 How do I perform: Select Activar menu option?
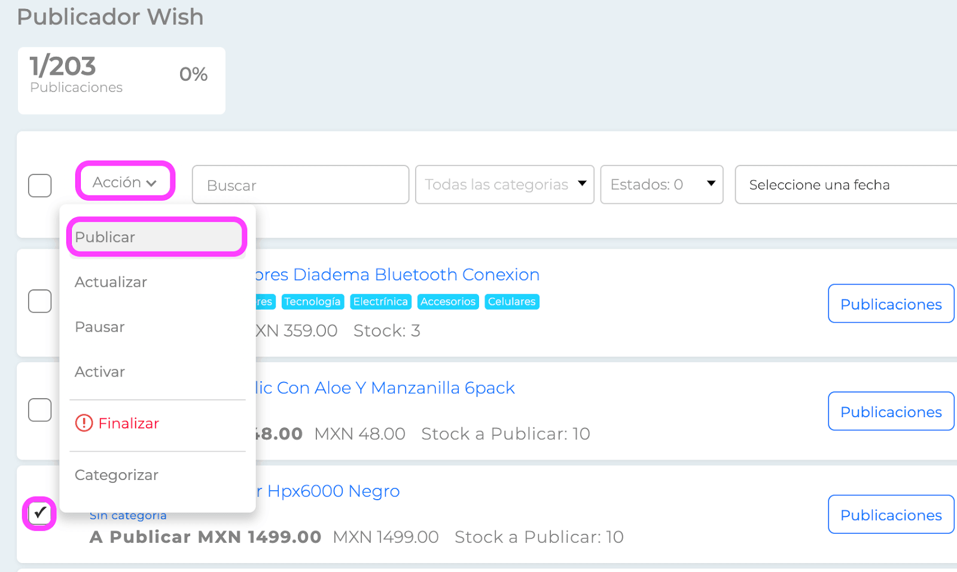157,372
